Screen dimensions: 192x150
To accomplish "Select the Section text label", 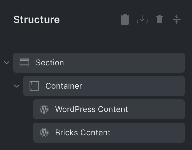I will pyautogui.click(x=50, y=63).
